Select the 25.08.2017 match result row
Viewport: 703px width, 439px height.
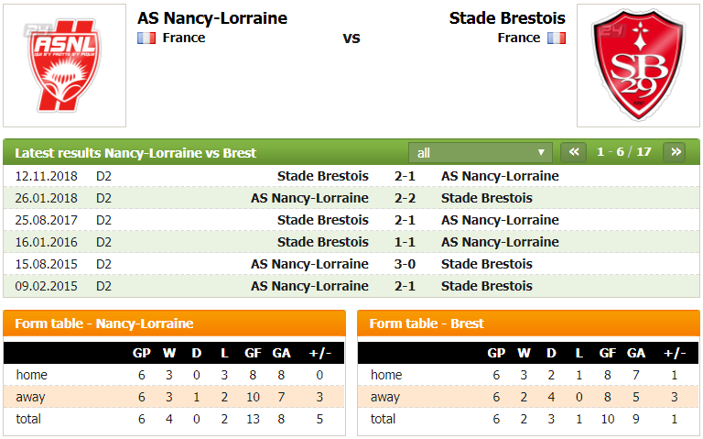351,220
